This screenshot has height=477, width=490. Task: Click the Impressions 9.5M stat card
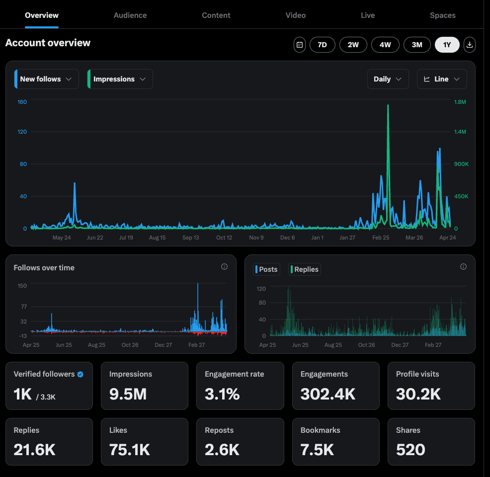pos(145,386)
